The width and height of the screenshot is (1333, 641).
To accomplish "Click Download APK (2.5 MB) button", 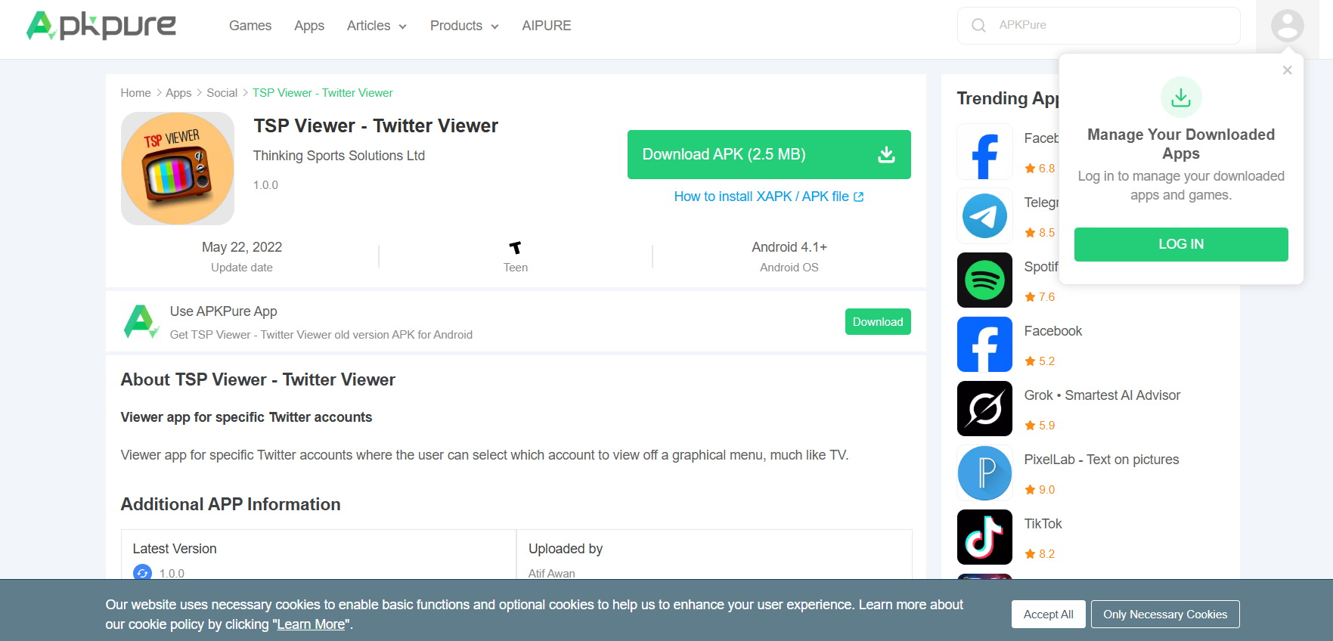I will (769, 154).
